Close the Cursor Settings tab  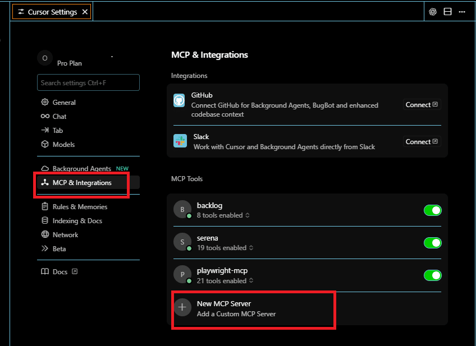coord(85,12)
